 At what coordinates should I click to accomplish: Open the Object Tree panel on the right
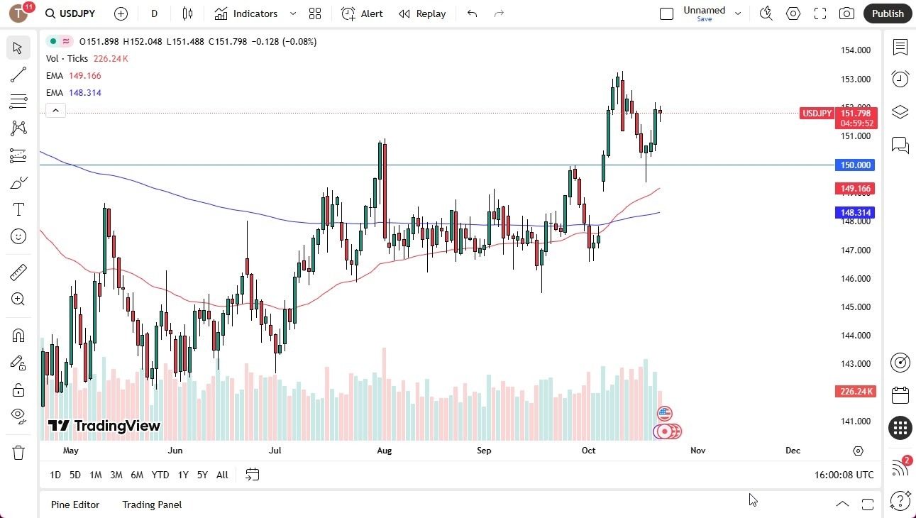[900, 110]
